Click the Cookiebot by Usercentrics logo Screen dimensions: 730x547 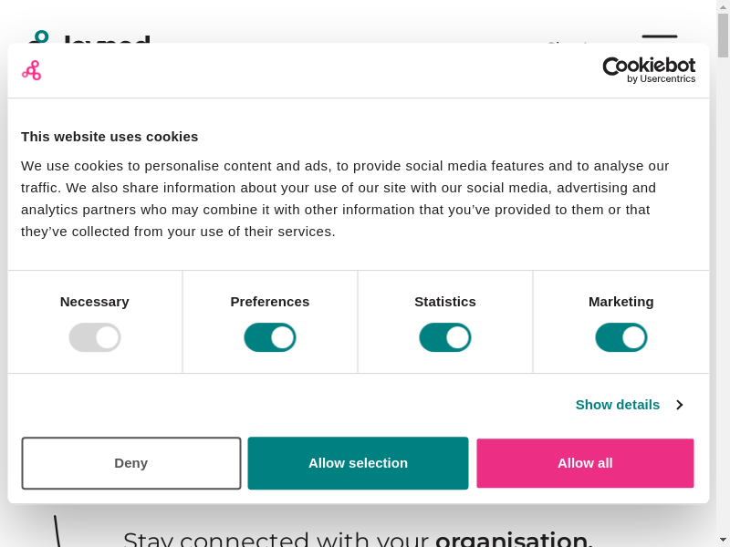click(x=649, y=70)
